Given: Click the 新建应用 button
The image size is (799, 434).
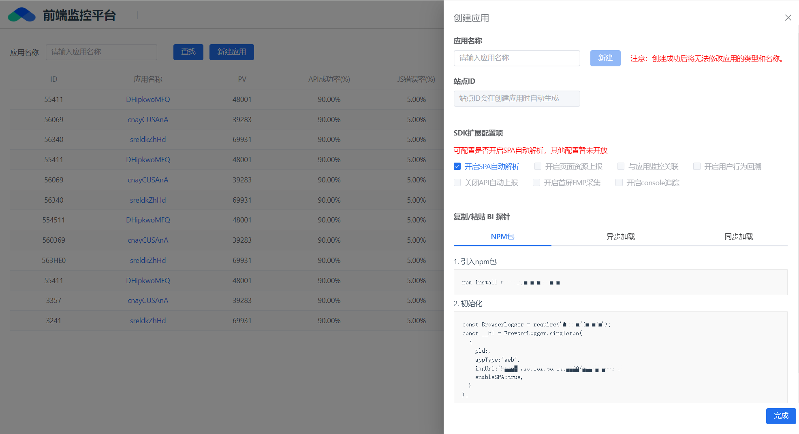Looking at the screenshot, I should click(232, 52).
